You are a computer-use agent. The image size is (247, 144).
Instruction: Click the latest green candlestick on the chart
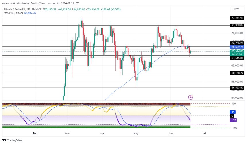pos(191,52)
